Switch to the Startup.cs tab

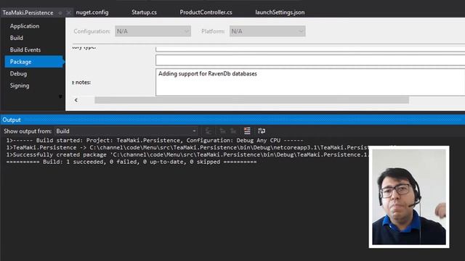click(x=144, y=12)
